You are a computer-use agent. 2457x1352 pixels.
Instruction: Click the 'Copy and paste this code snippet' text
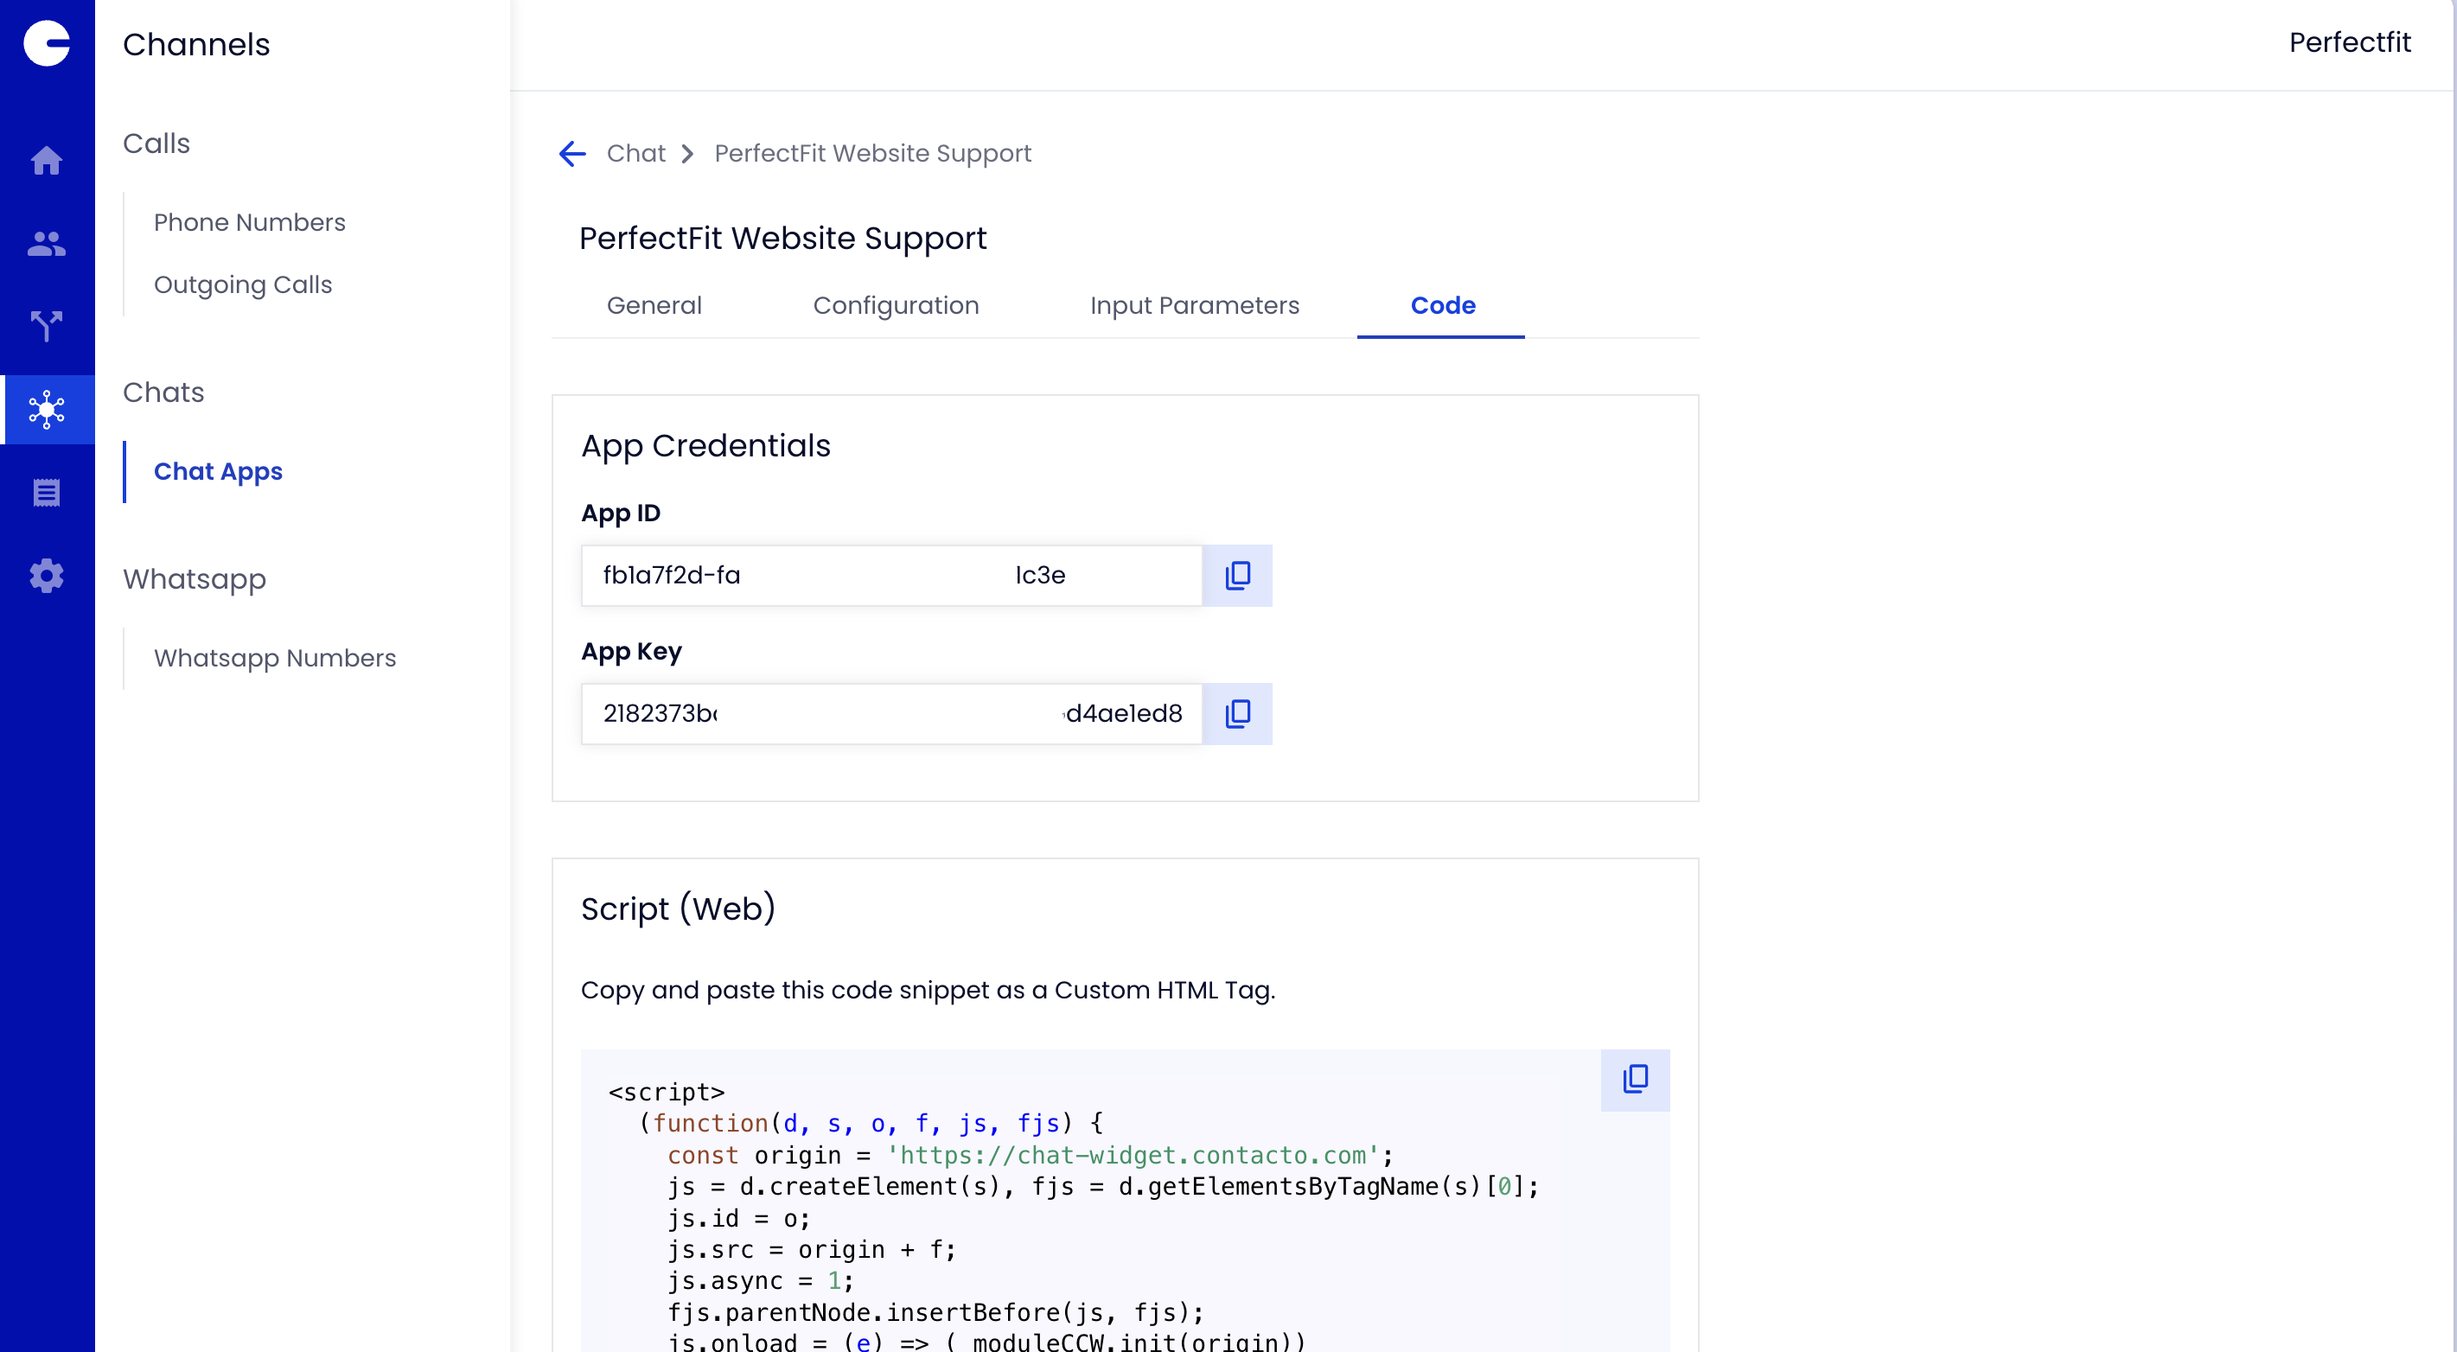(928, 990)
